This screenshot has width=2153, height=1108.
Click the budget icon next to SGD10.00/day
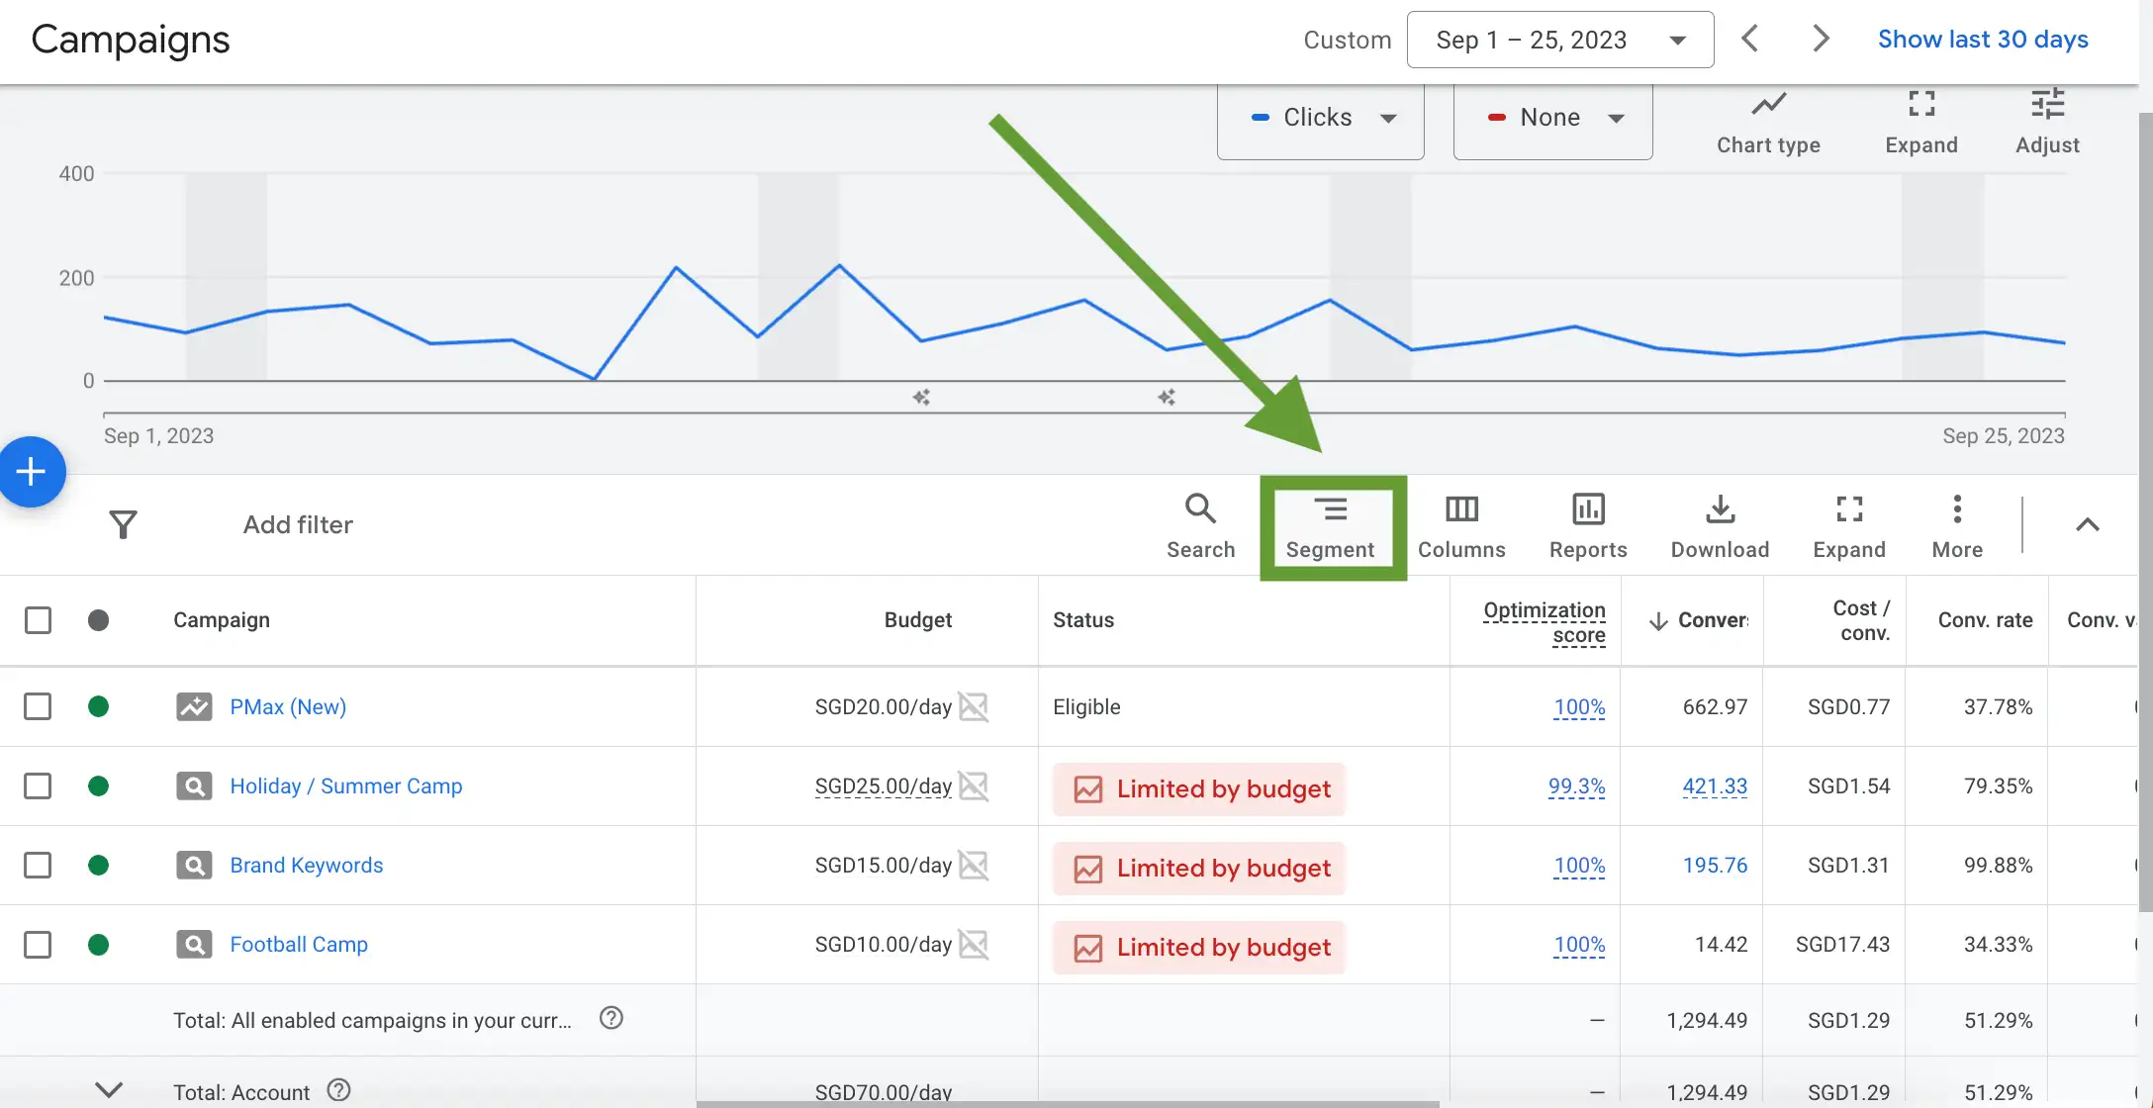point(974,944)
